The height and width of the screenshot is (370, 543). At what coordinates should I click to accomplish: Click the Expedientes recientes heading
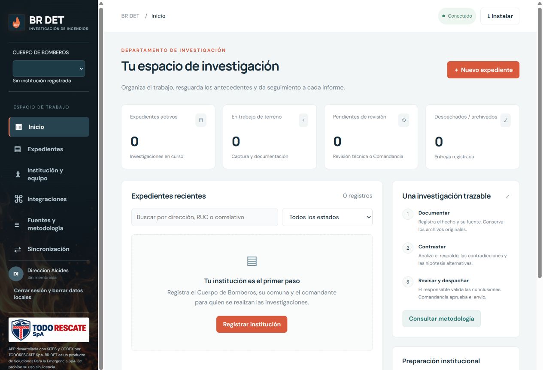(169, 196)
